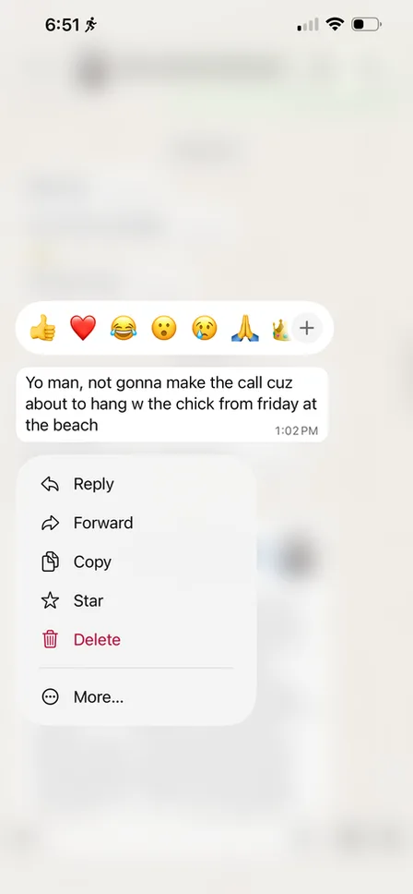Tap the ellipsis circle icon
This screenshot has width=413, height=894.
tap(50, 696)
